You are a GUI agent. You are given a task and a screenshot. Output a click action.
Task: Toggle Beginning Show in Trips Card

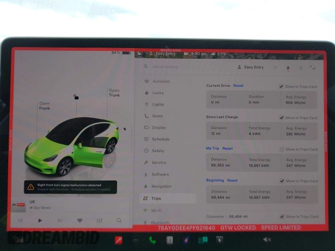(x=282, y=181)
